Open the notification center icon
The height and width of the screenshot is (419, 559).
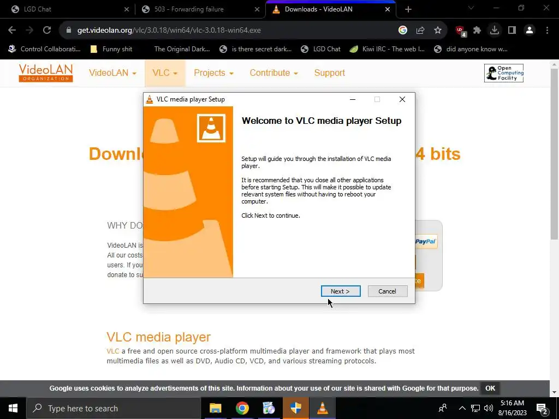point(542,408)
